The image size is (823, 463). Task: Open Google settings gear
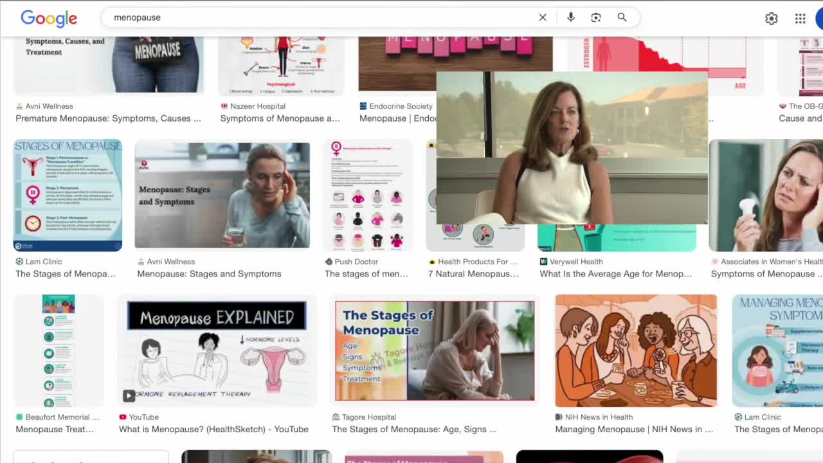tap(772, 19)
